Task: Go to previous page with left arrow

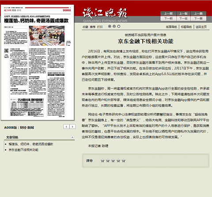Action: (66, 126)
